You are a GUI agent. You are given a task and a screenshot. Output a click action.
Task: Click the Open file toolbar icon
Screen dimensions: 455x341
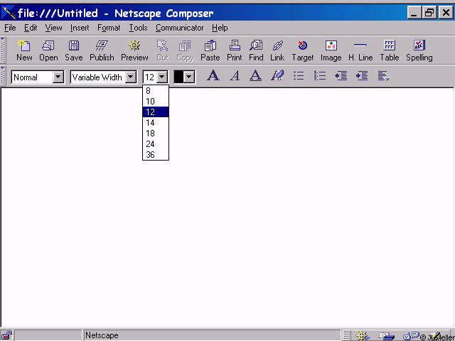coord(48,50)
